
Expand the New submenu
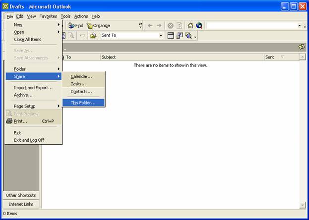[x=34, y=25]
